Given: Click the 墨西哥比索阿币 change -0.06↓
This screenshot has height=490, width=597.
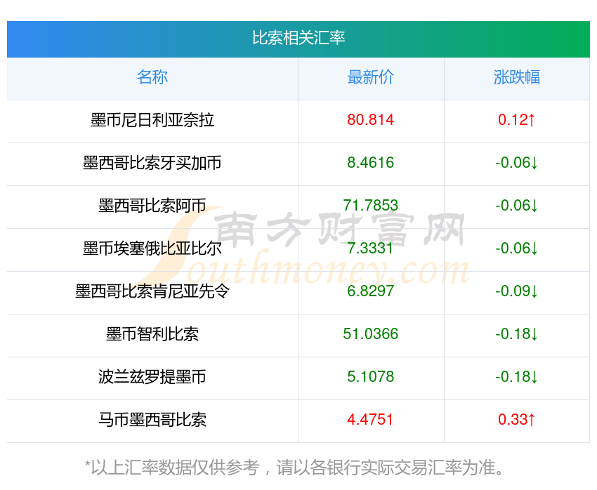Looking at the screenshot, I should pyautogui.click(x=517, y=206).
